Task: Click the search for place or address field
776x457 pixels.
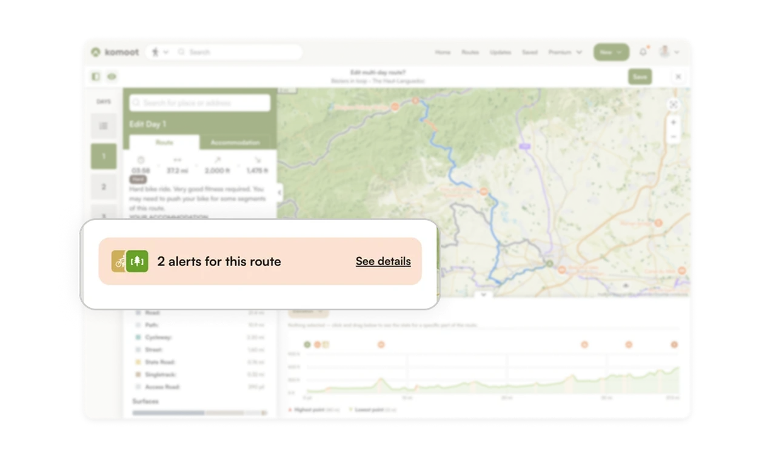Action: (x=199, y=102)
